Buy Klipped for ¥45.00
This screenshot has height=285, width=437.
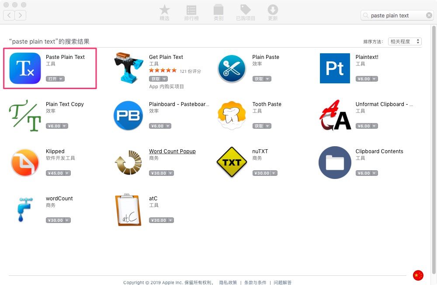click(55, 173)
